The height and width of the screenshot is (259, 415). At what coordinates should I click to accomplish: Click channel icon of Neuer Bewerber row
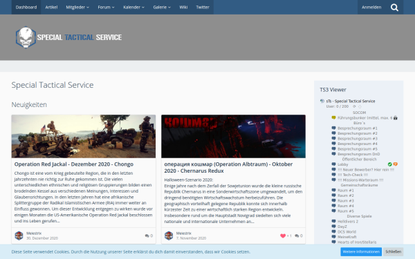[334, 169]
